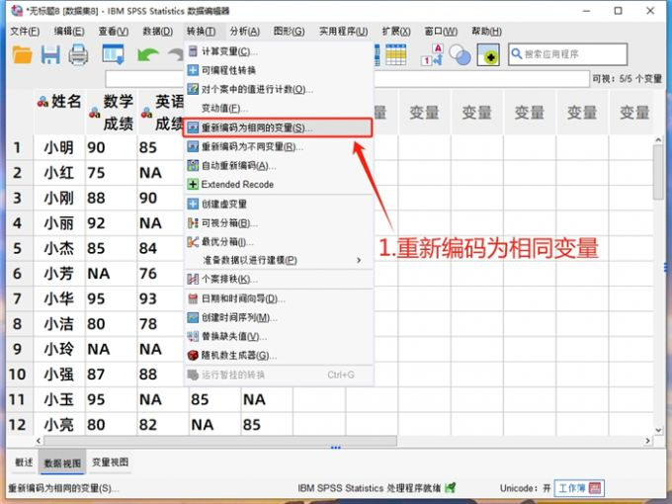Click the 工作簿 button in status bar
672x504 pixels.
[571, 488]
